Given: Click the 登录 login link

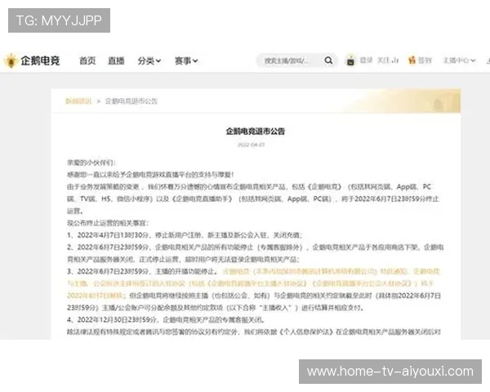Looking at the screenshot, I should 366,60.
